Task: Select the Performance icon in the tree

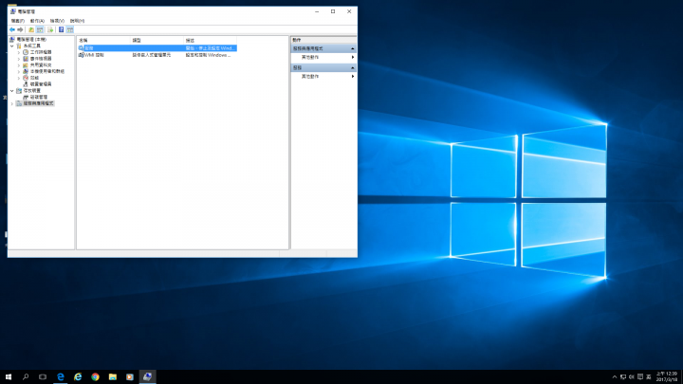Action: click(x=26, y=78)
